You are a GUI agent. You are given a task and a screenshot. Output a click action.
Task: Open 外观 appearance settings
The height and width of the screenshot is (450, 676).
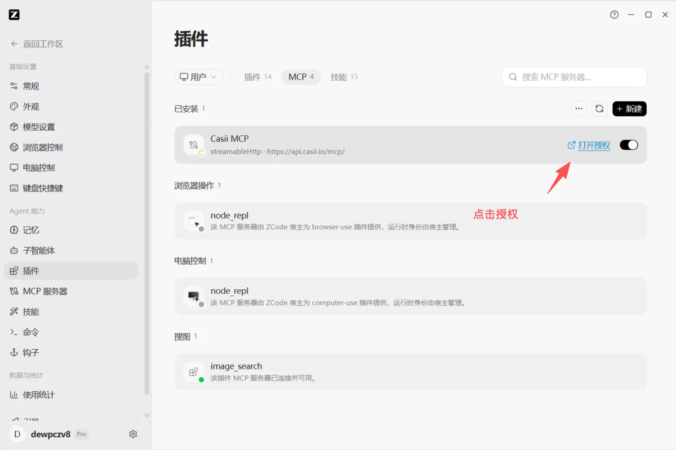click(x=71, y=106)
